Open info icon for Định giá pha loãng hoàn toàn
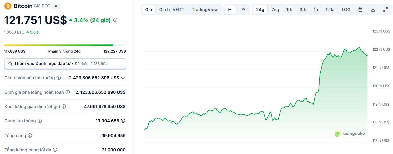The height and width of the screenshot is (154, 393). (68, 92)
